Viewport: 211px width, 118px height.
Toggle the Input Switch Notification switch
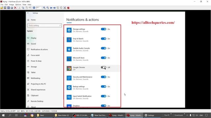coord(104,96)
